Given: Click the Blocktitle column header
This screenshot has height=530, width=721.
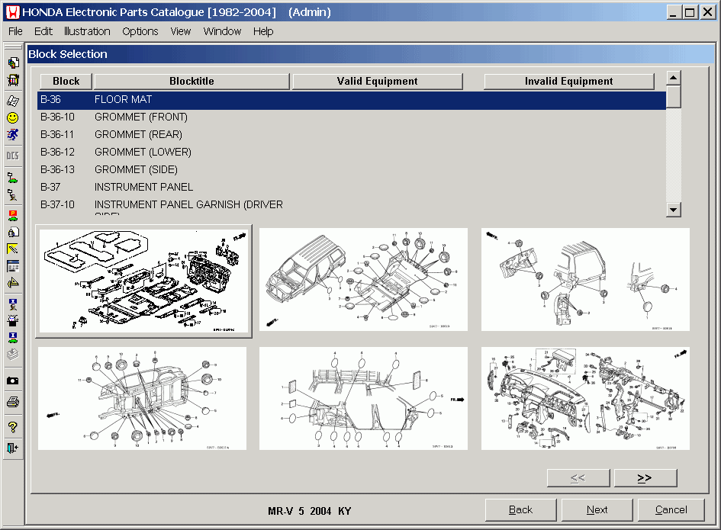Looking at the screenshot, I should tap(192, 82).
